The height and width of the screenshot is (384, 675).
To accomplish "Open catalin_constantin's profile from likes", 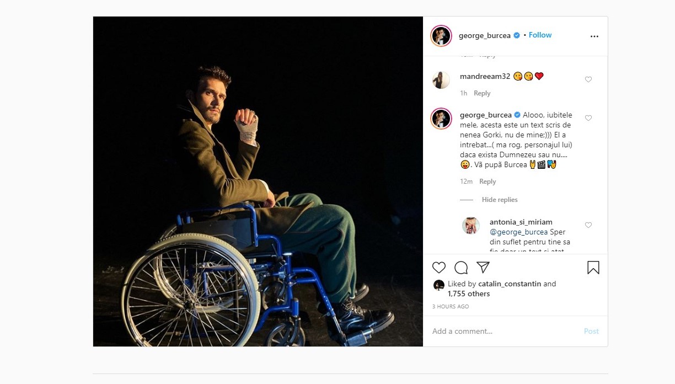I will [x=510, y=284].
